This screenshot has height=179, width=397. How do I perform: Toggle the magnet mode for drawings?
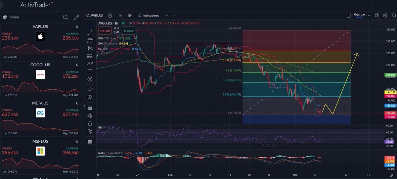coord(90,108)
